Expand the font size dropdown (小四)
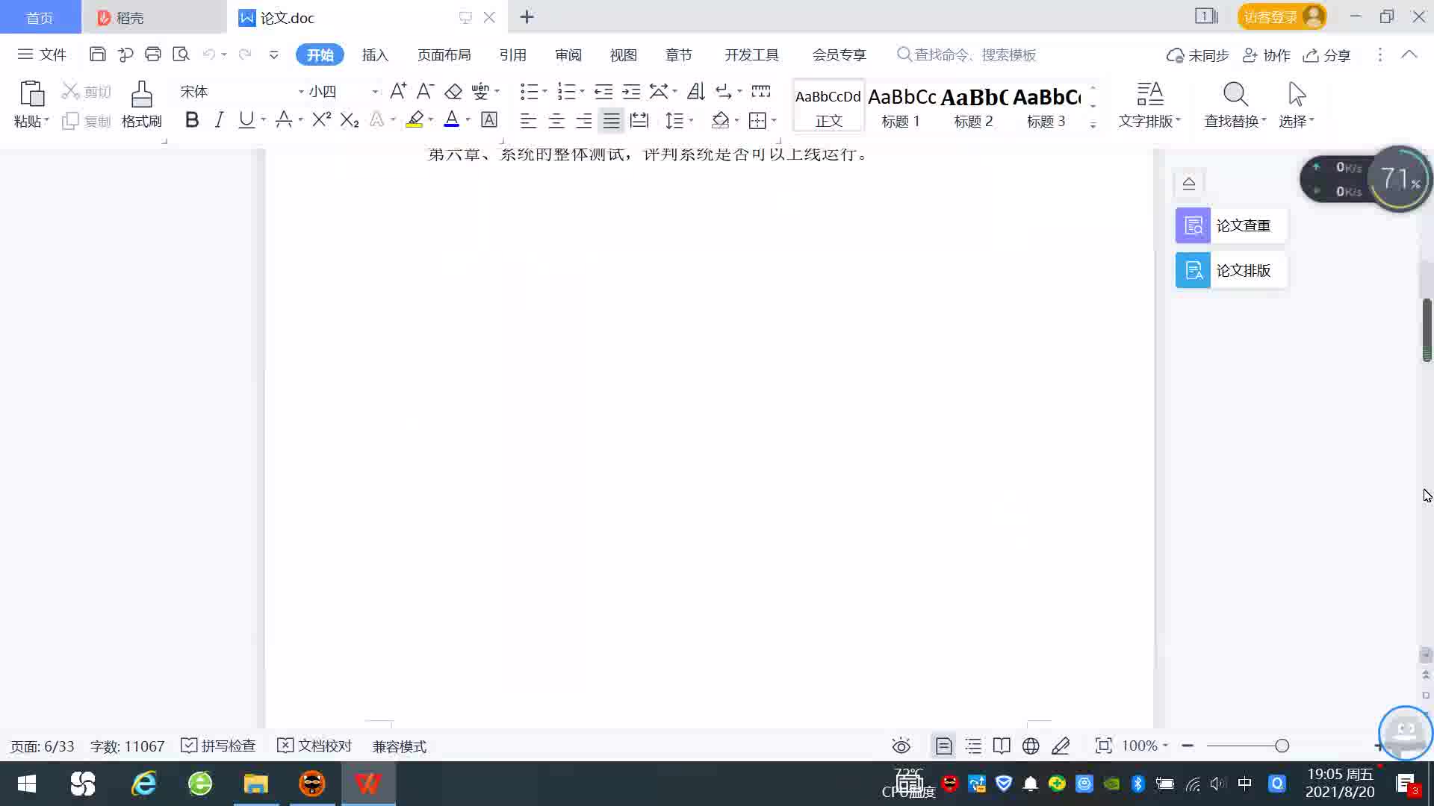This screenshot has width=1434, height=806. [x=375, y=92]
